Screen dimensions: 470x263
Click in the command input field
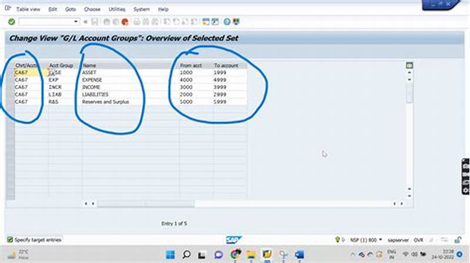click(x=46, y=22)
